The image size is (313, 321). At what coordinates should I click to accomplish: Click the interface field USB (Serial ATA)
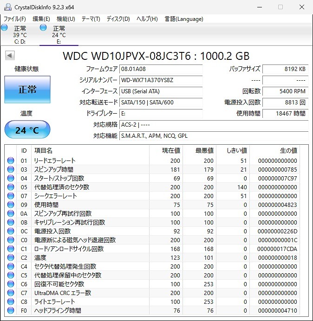[x=161, y=91]
